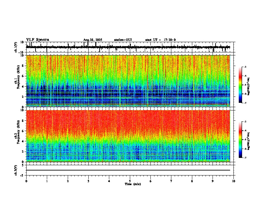Click the ch.2 color bar's log PSD label

[248, 141]
